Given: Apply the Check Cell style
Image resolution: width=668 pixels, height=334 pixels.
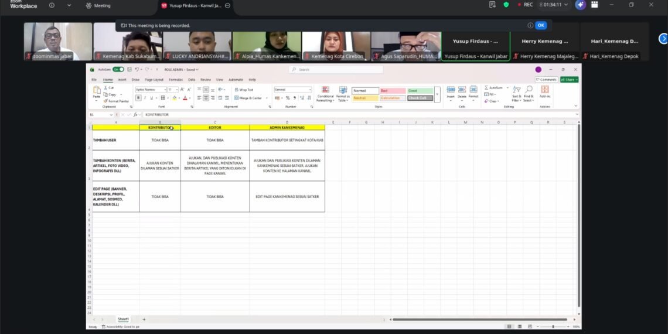Looking at the screenshot, I should [x=420, y=98].
